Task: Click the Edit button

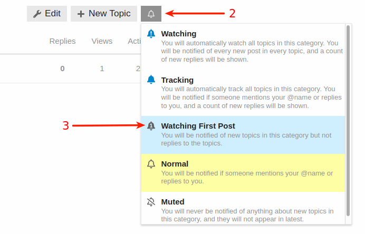Action: click(x=47, y=14)
